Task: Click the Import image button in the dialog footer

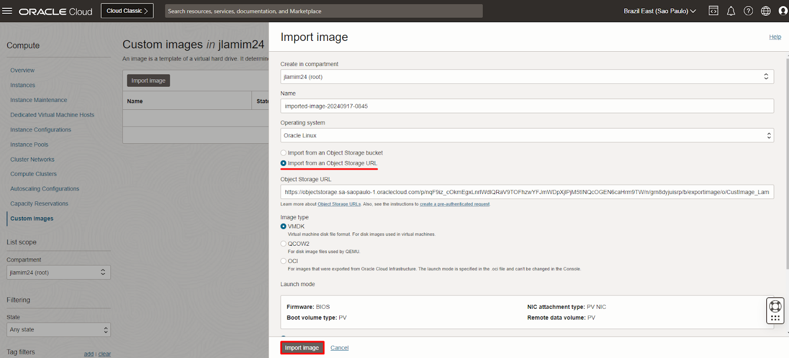Action: click(302, 348)
